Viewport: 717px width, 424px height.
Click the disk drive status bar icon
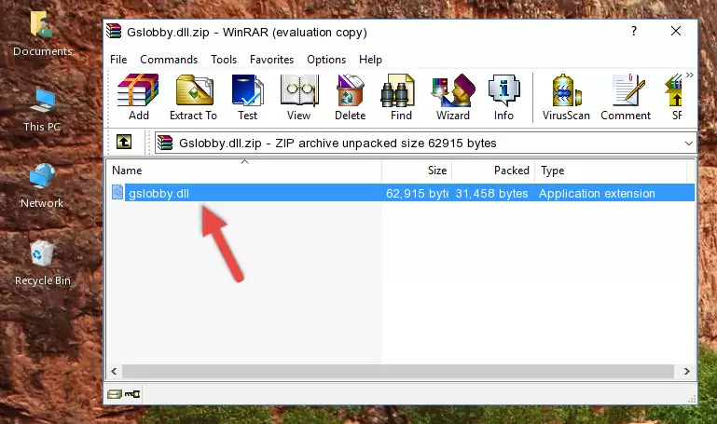(115, 394)
